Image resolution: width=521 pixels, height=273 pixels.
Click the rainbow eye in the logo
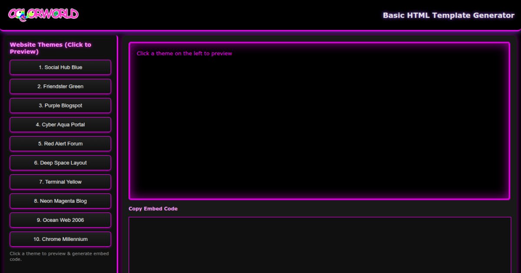pos(20,13)
